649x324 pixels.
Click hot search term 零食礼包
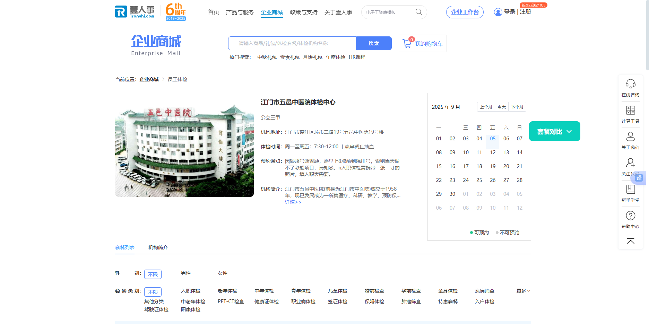[x=290, y=57]
